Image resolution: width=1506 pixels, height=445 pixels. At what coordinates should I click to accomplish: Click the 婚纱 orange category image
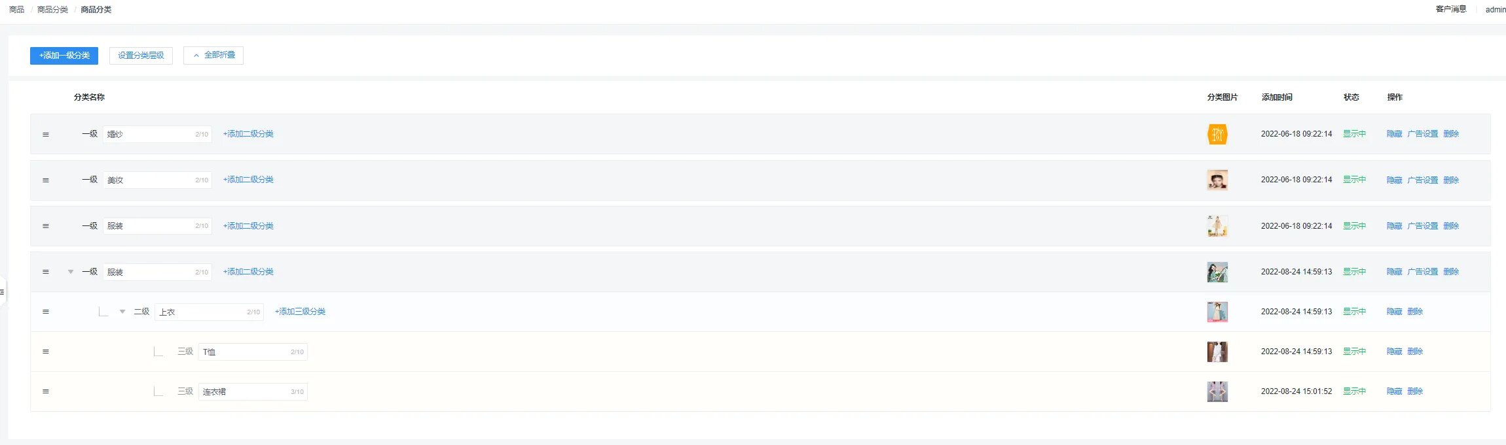pos(1217,134)
